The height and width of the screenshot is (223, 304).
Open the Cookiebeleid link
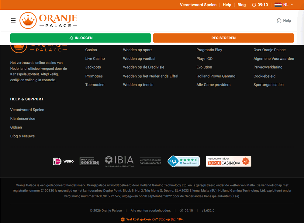coord(264,76)
